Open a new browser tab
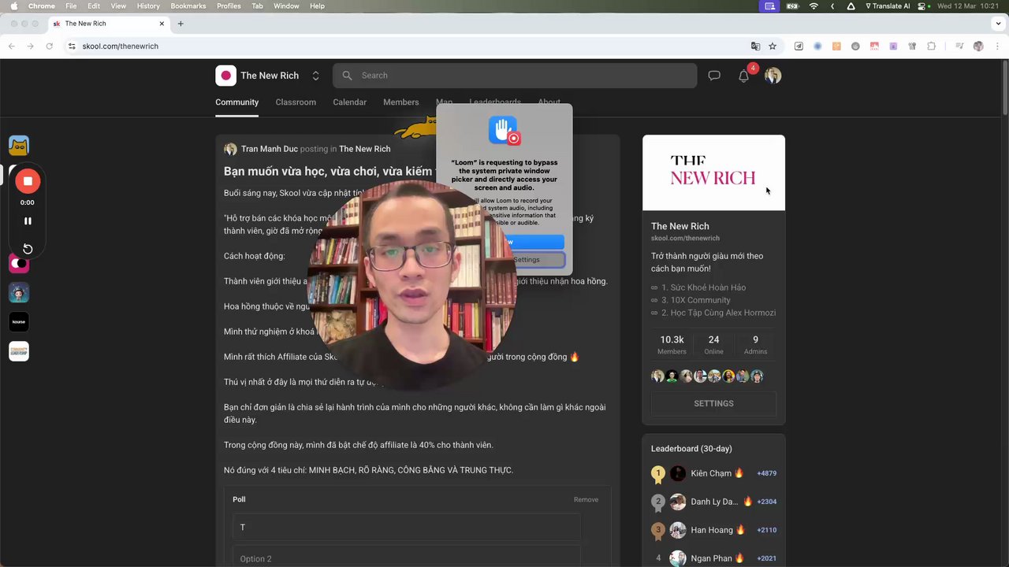This screenshot has width=1009, height=567. pos(181,24)
